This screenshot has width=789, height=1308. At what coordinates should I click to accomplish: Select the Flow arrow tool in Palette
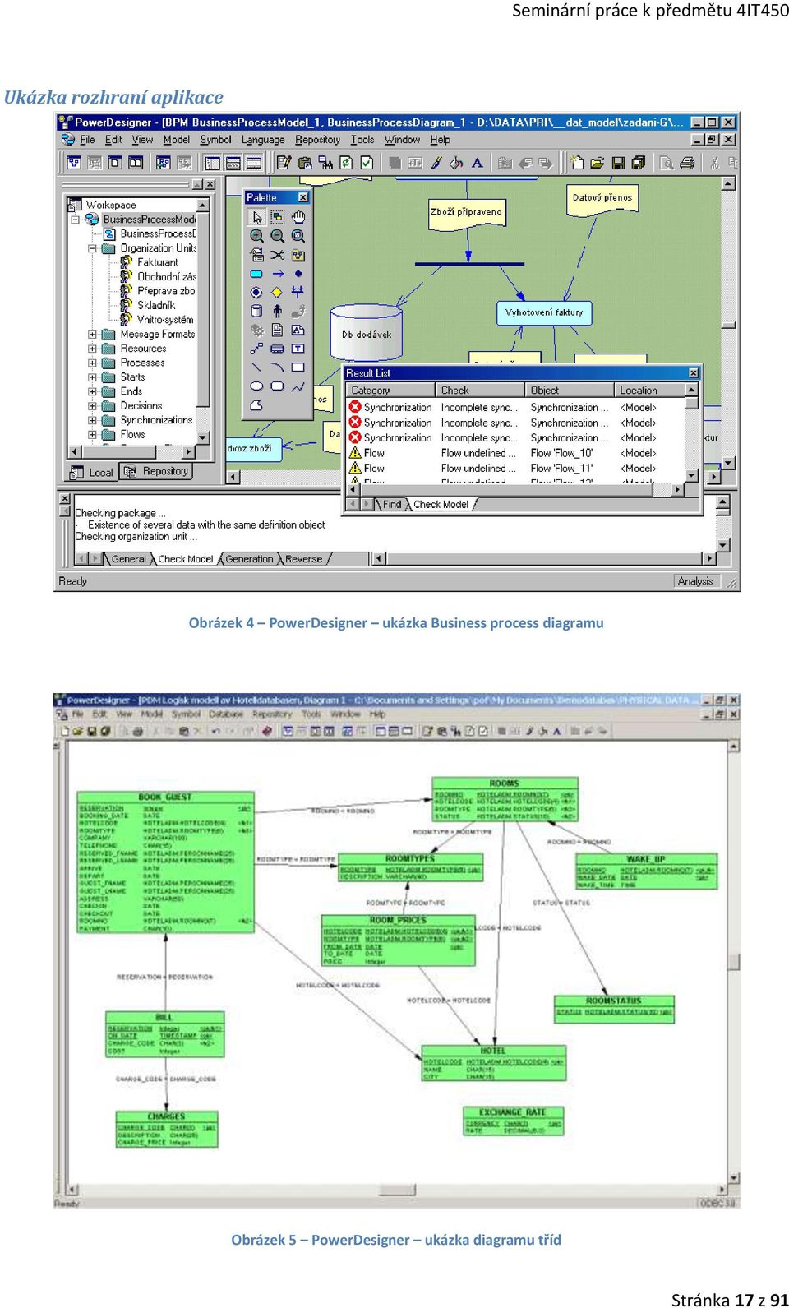tap(278, 274)
